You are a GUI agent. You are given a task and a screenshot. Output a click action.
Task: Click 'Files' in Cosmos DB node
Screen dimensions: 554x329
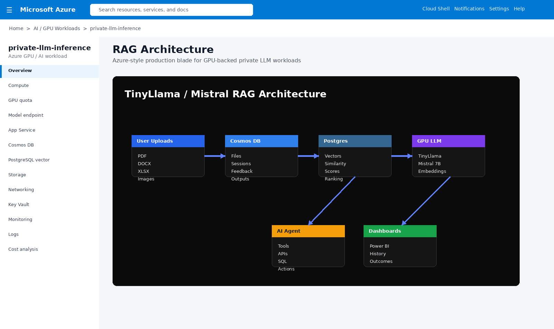236,156
